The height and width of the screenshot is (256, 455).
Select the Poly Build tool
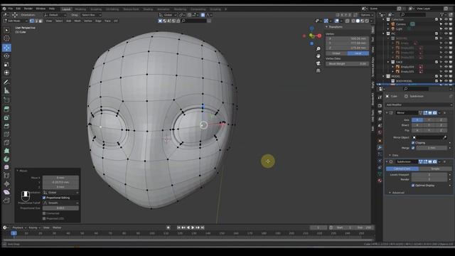pyautogui.click(x=6, y=151)
